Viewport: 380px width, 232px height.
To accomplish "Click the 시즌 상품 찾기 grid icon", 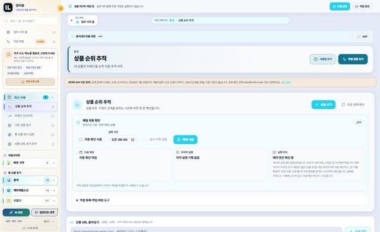I will 9,125.
